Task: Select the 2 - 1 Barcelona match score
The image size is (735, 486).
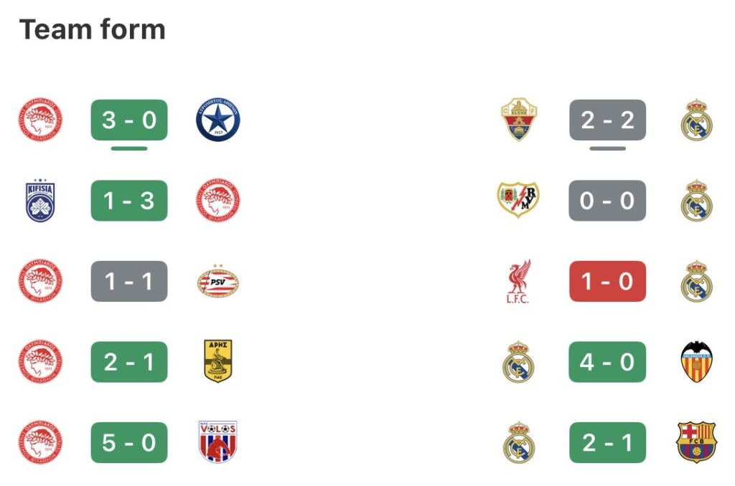Action: (x=607, y=442)
